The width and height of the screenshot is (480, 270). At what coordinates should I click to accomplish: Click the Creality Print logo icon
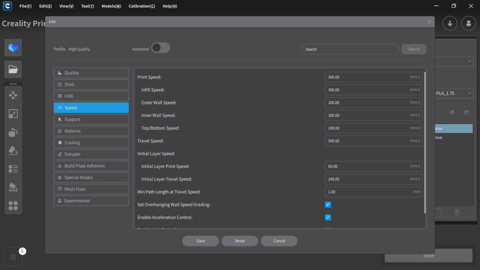[7, 6]
